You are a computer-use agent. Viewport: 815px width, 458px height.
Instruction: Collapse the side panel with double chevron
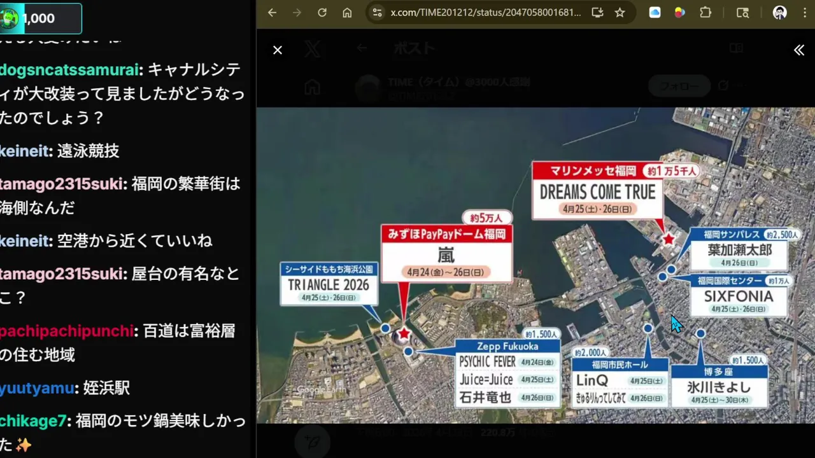(799, 50)
